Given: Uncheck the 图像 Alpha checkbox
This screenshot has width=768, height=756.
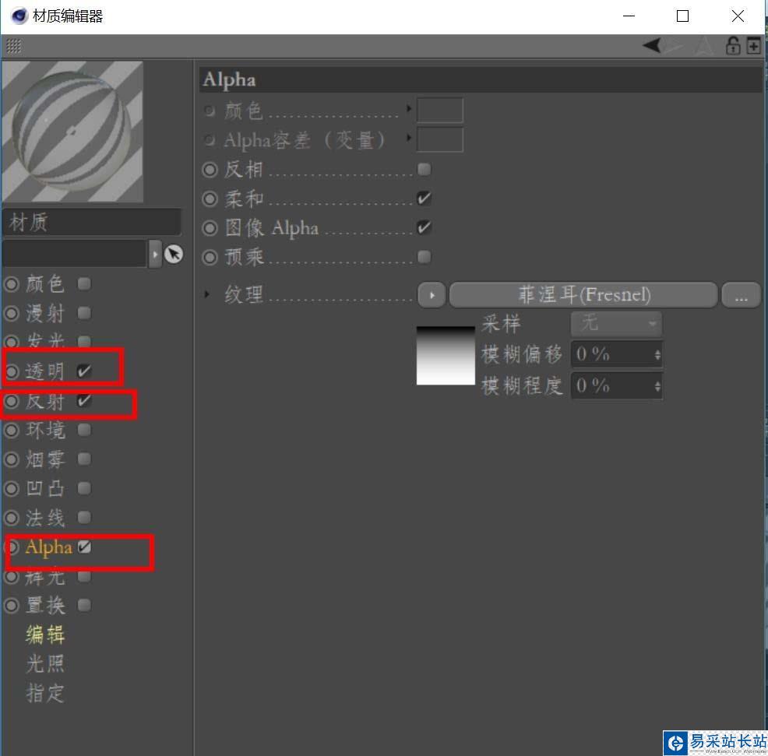Looking at the screenshot, I should pos(425,227).
